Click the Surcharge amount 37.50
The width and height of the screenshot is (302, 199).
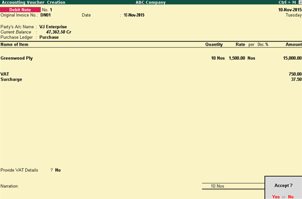296,80
